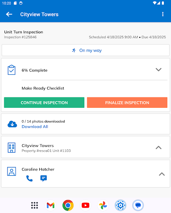Image resolution: width=171 pixels, height=213 pixels.
Task: Click the Caroline Hatcher name
Action: coord(38,169)
